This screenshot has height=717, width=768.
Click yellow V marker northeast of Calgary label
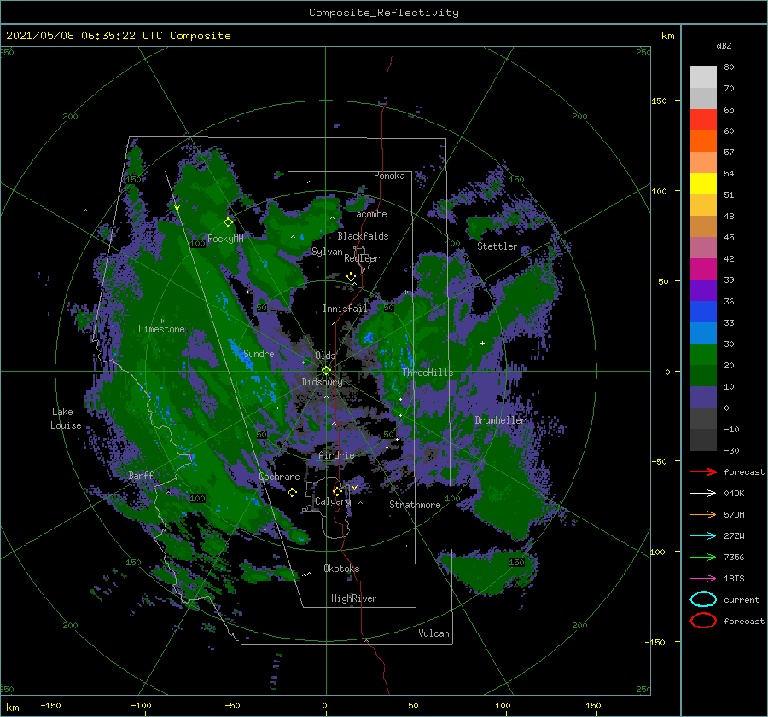click(354, 488)
